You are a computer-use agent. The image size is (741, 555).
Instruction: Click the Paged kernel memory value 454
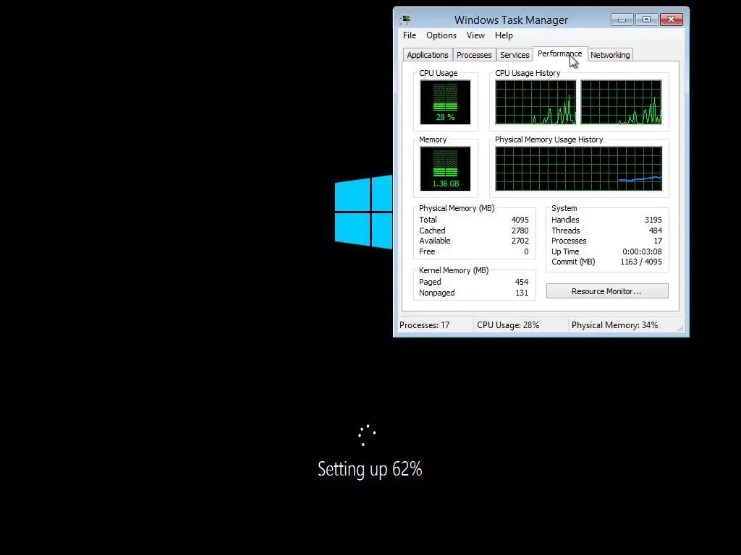click(522, 282)
